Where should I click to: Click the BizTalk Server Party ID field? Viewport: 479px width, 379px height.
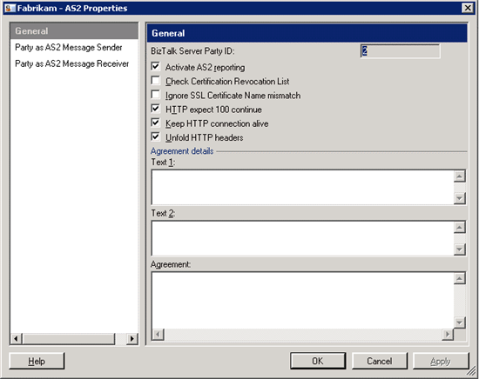coord(401,51)
